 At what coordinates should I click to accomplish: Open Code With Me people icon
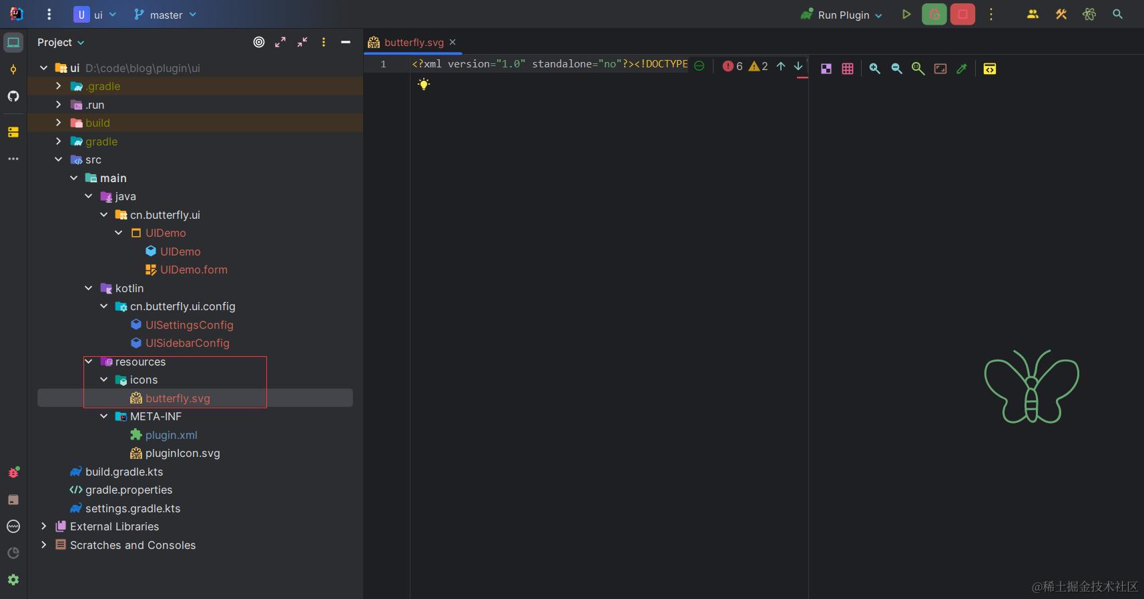[x=1033, y=14]
